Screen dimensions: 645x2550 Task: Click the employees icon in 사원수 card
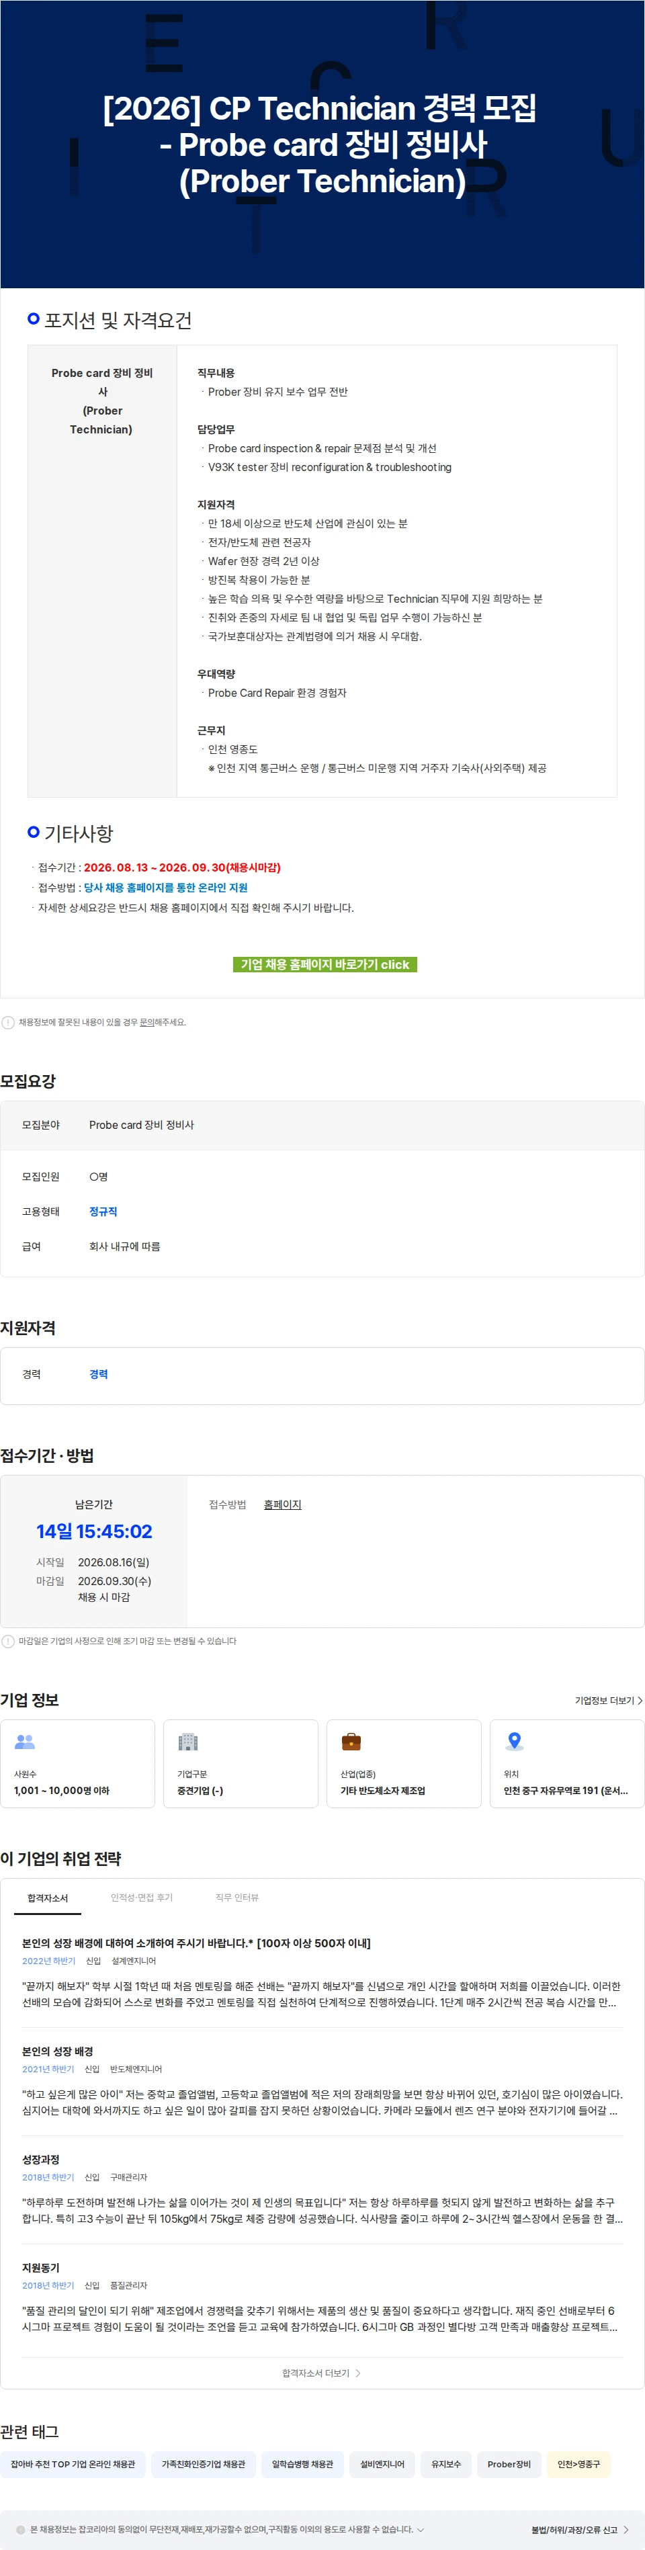coord(25,1741)
